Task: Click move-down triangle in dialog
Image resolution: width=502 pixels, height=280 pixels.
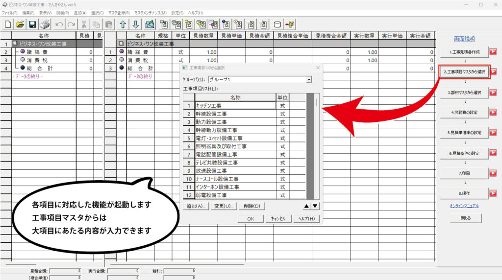Action: [x=315, y=206]
